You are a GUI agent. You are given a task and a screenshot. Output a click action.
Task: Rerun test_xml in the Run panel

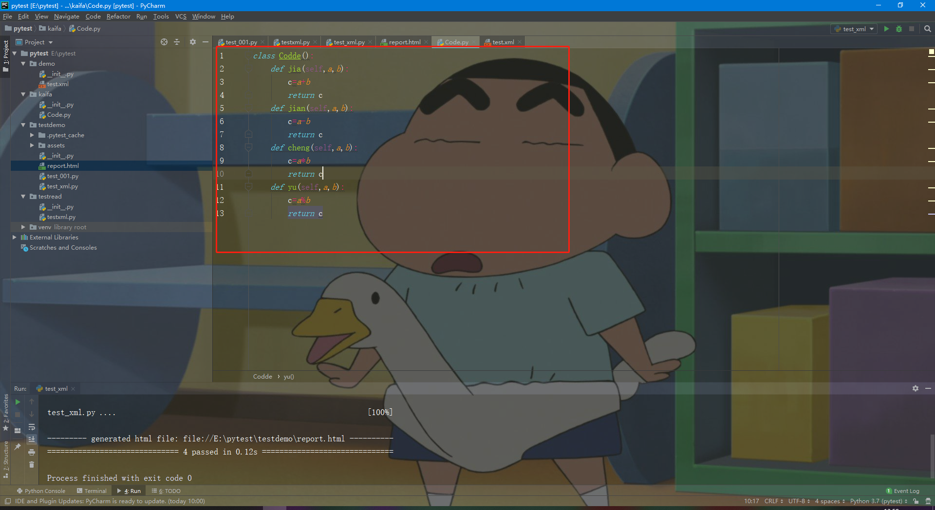click(18, 402)
